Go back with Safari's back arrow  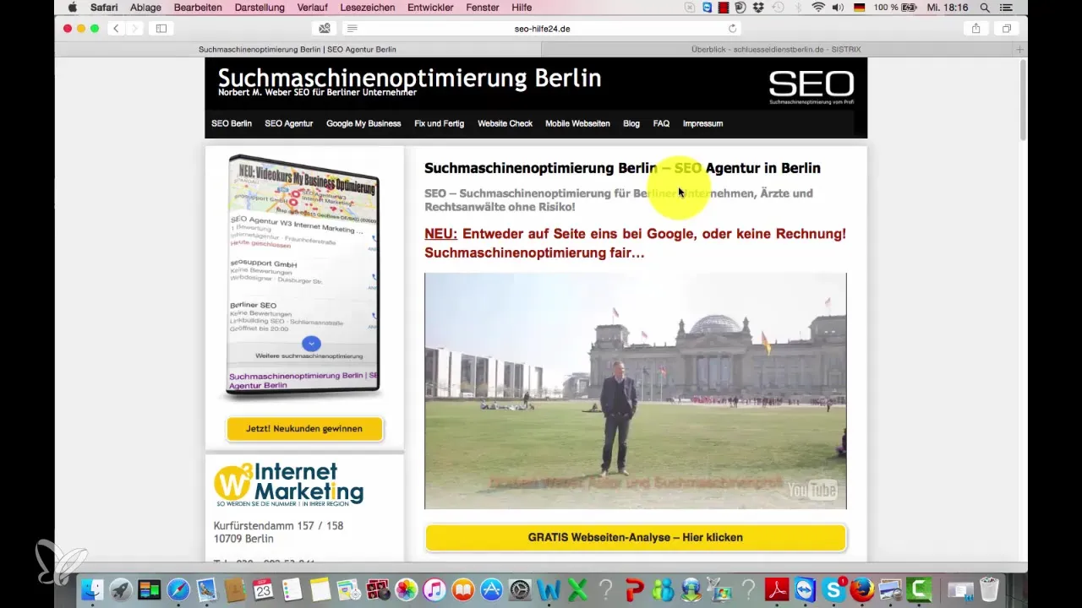point(116,28)
